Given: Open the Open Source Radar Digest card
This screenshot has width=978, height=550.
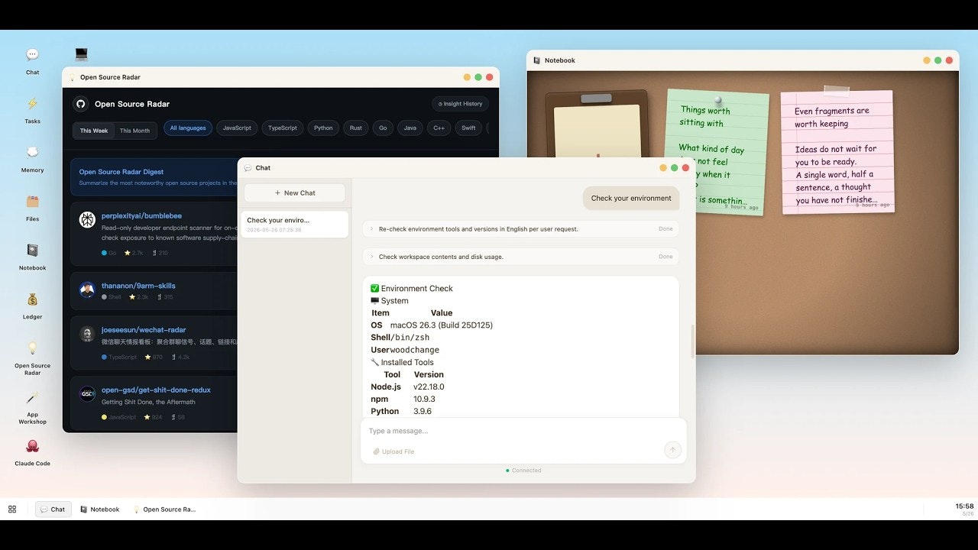Looking at the screenshot, I should click(154, 176).
